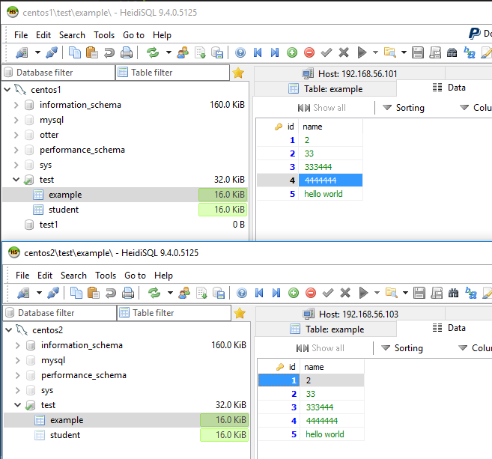
Task: Expand otter database in centos1 tree
Action: tap(16, 135)
